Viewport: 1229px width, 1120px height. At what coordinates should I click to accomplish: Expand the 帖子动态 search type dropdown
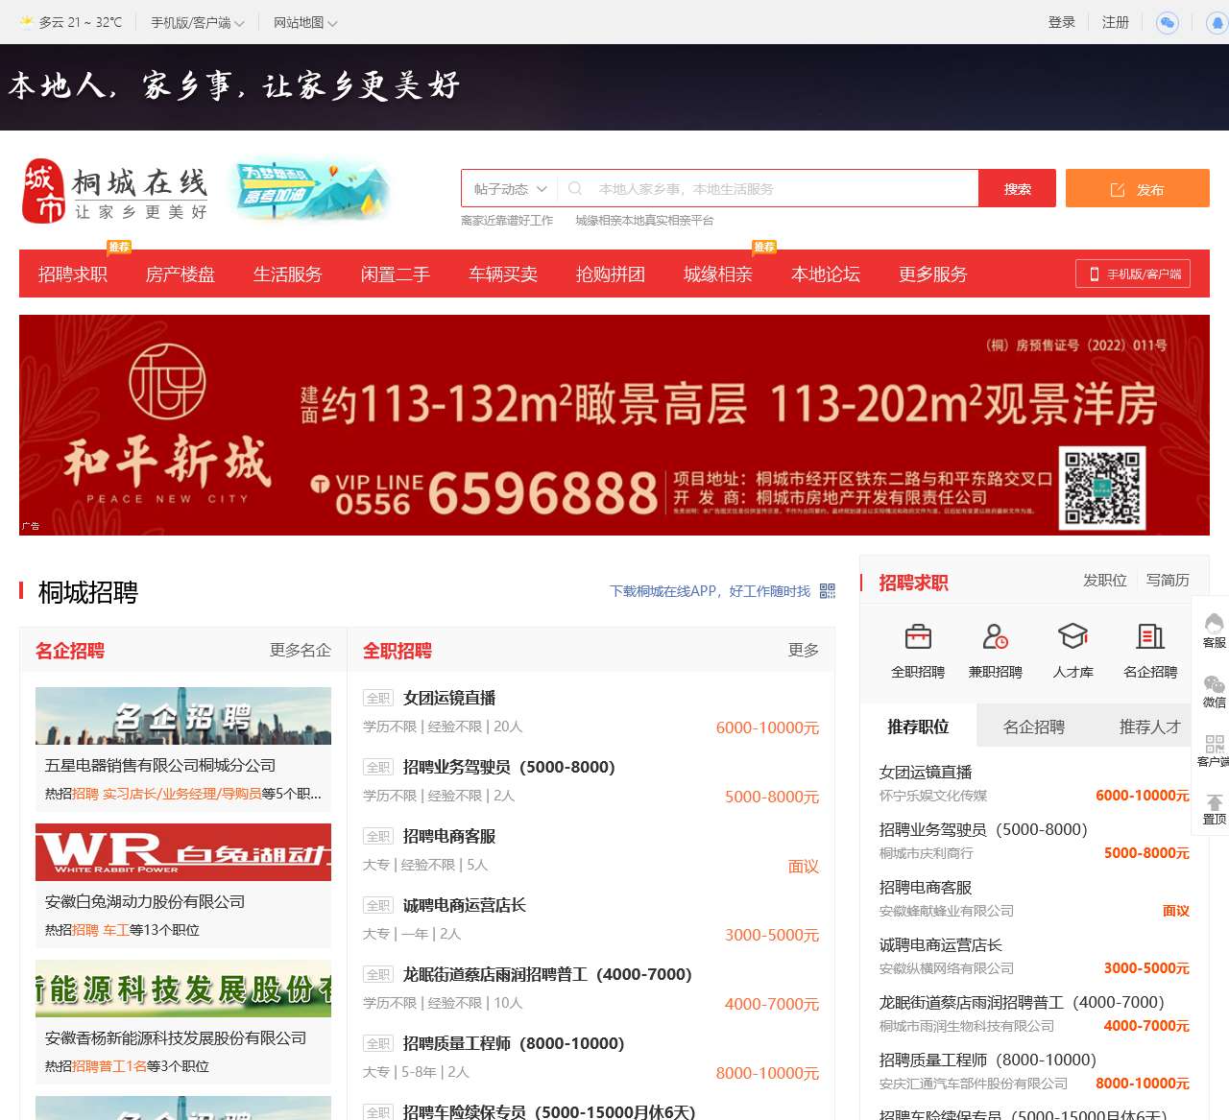pyautogui.click(x=510, y=189)
